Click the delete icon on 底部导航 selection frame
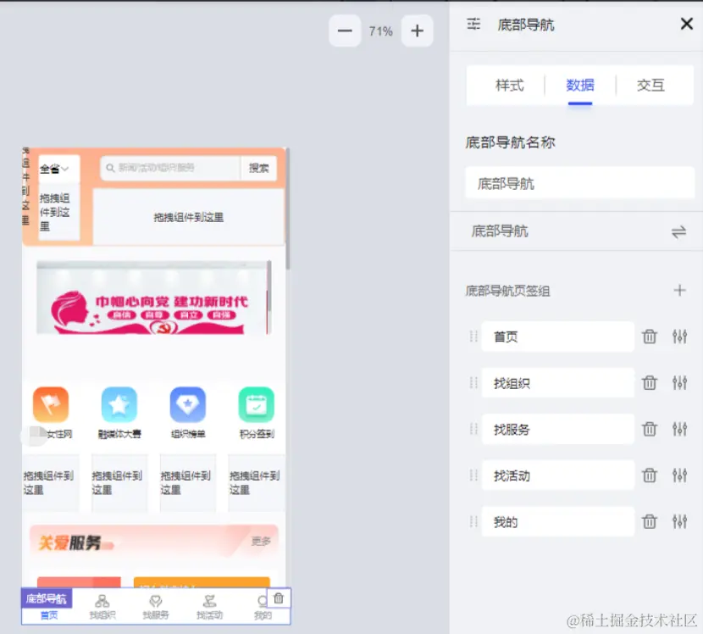Screen dimensions: 703x634 [x=279, y=598]
